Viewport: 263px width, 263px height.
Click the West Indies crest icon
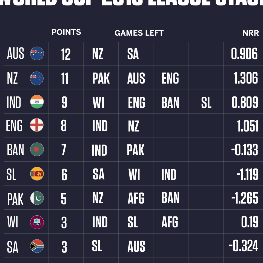[x=37, y=222]
